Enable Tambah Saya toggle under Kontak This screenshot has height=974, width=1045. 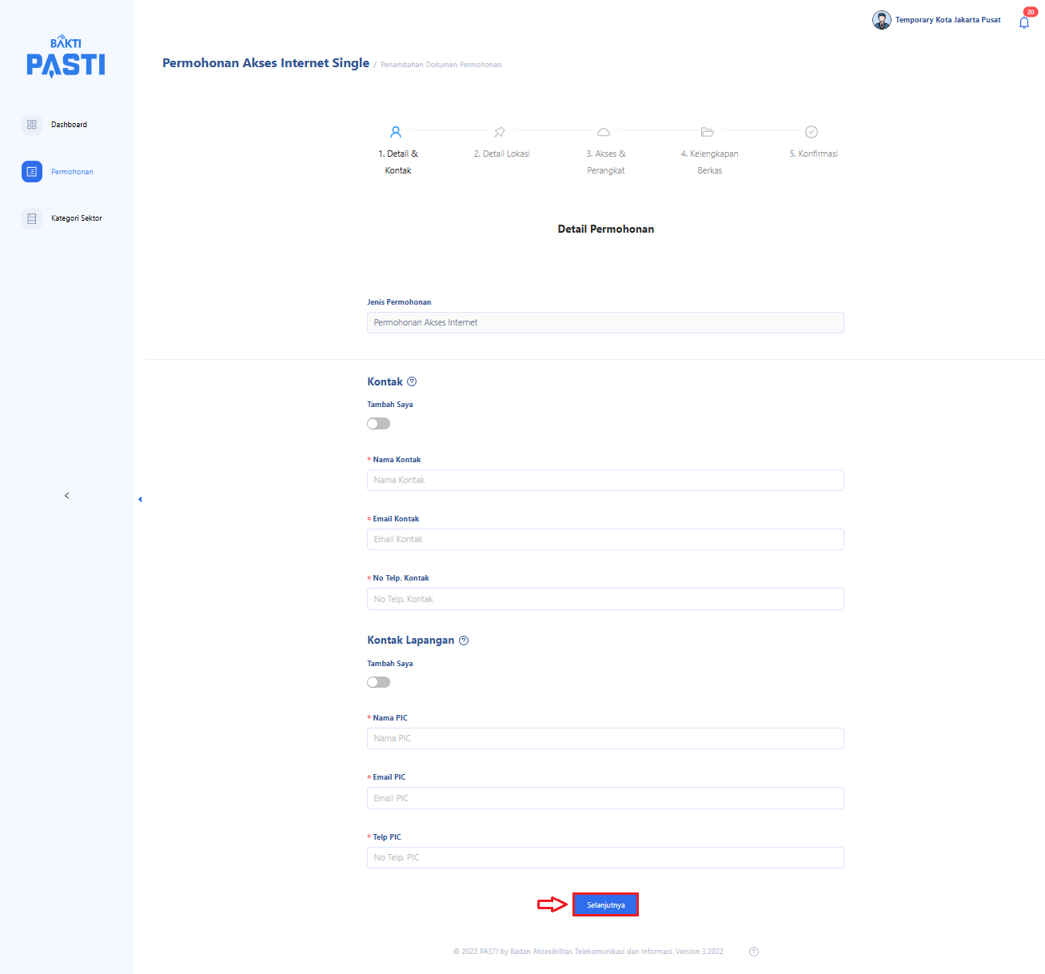pyautogui.click(x=379, y=424)
